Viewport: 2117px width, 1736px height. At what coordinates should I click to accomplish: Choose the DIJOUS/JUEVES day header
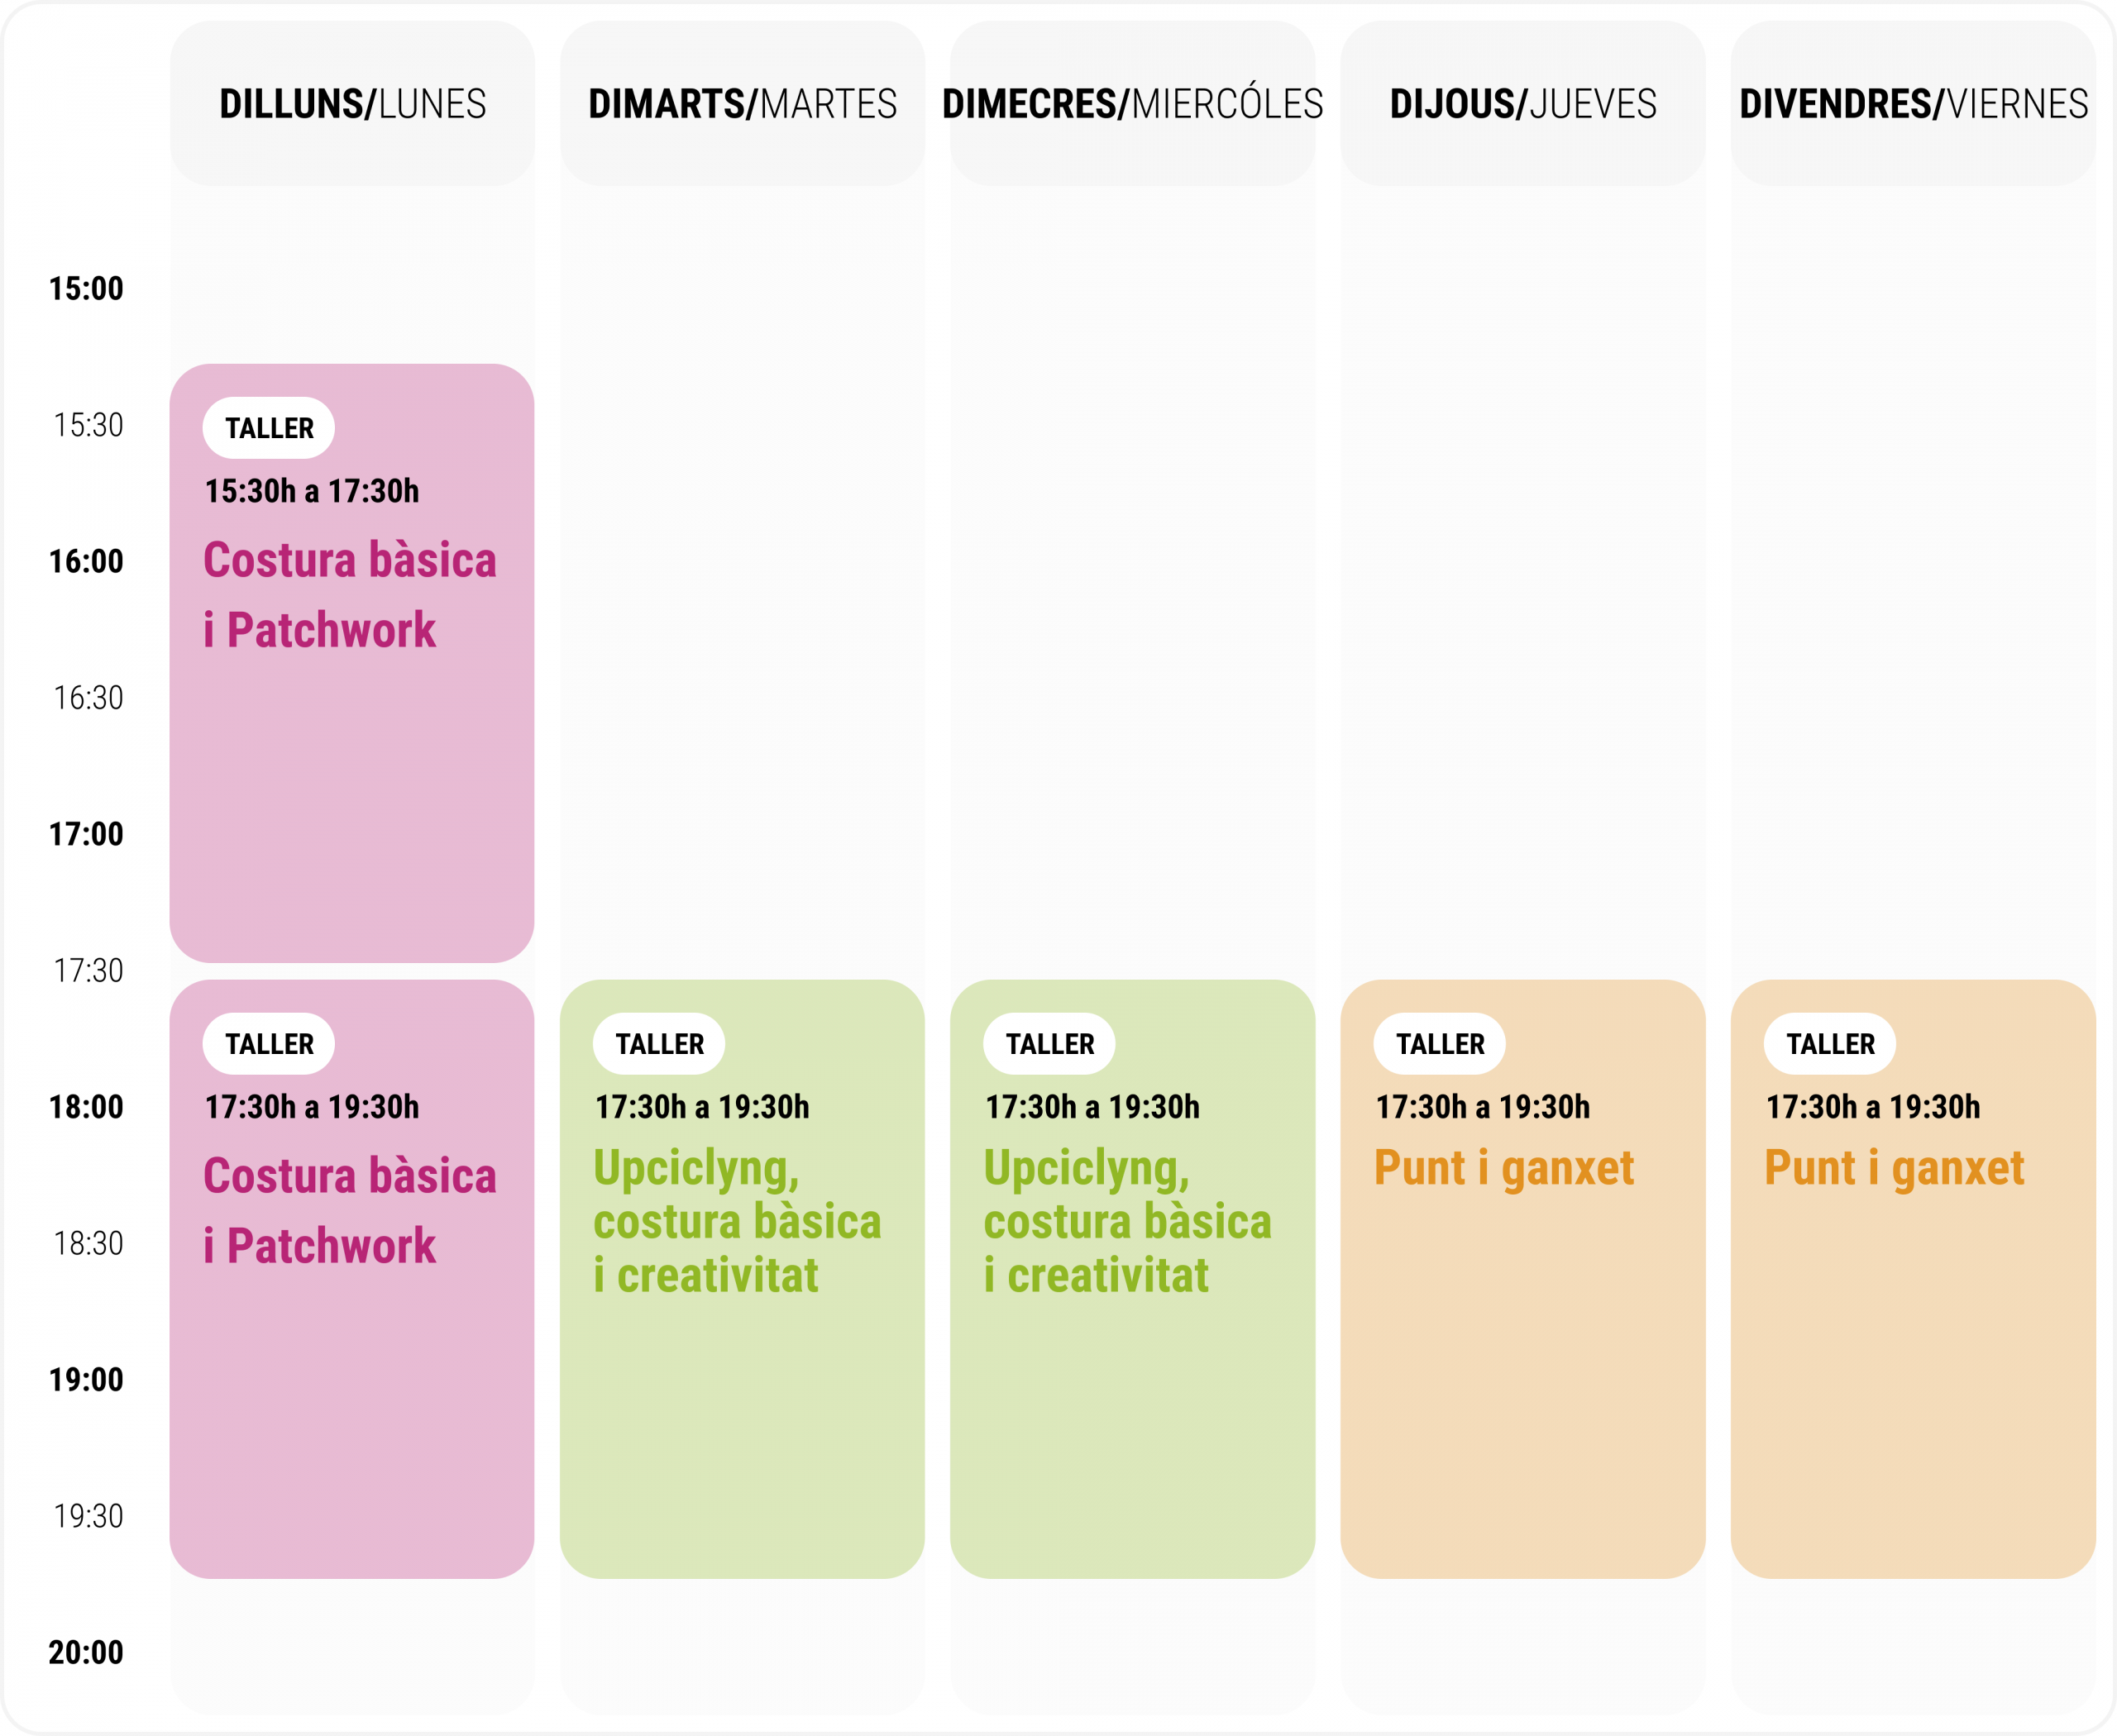[1522, 104]
